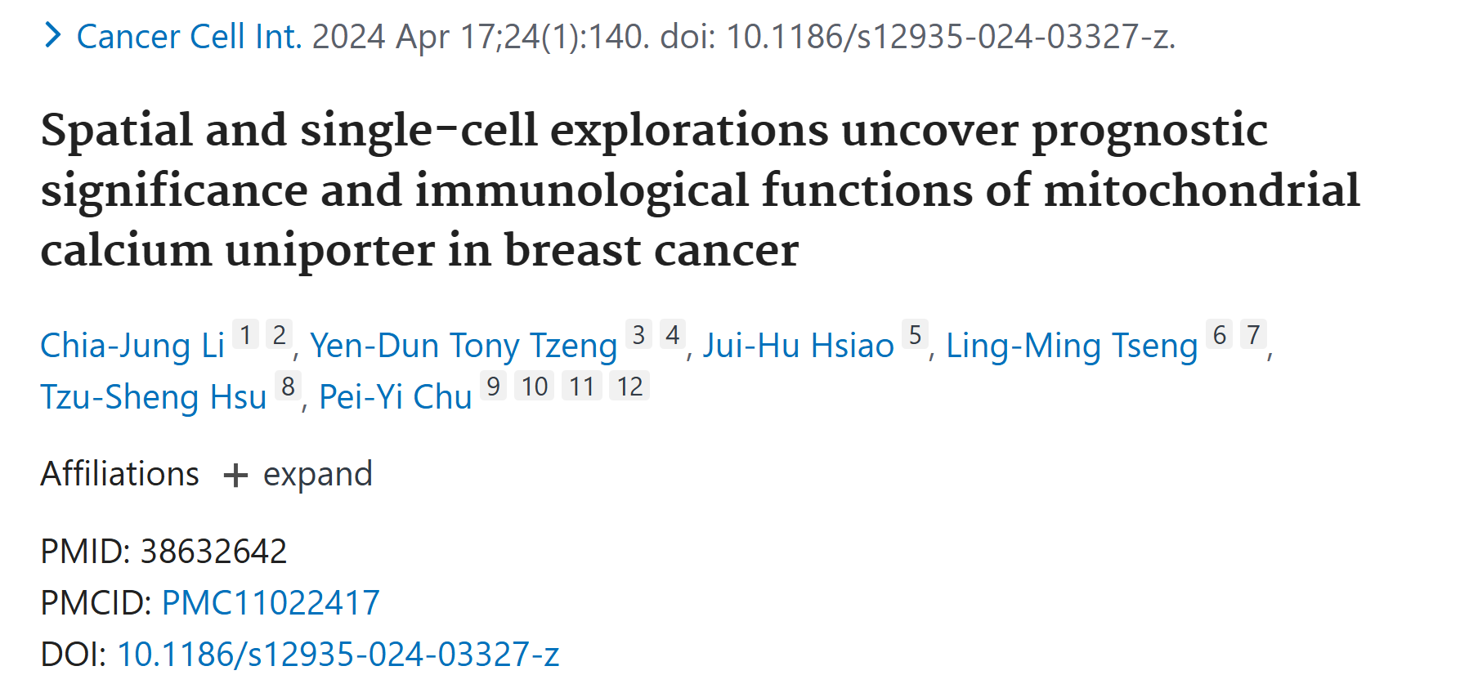The width and height of the screenshot is (1469, 684).
Task: Click affiliation superscript 3 after Tzeng
Action: pos(638,335)
